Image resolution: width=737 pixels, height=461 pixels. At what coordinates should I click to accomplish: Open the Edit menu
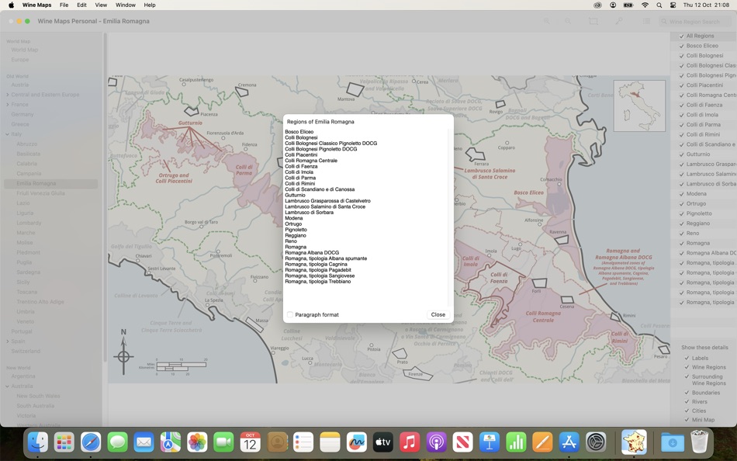click(81, 5)
